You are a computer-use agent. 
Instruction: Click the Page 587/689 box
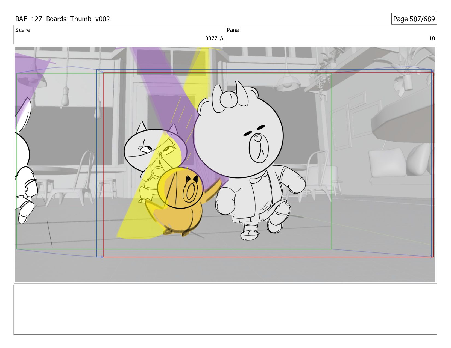point(414,19)
